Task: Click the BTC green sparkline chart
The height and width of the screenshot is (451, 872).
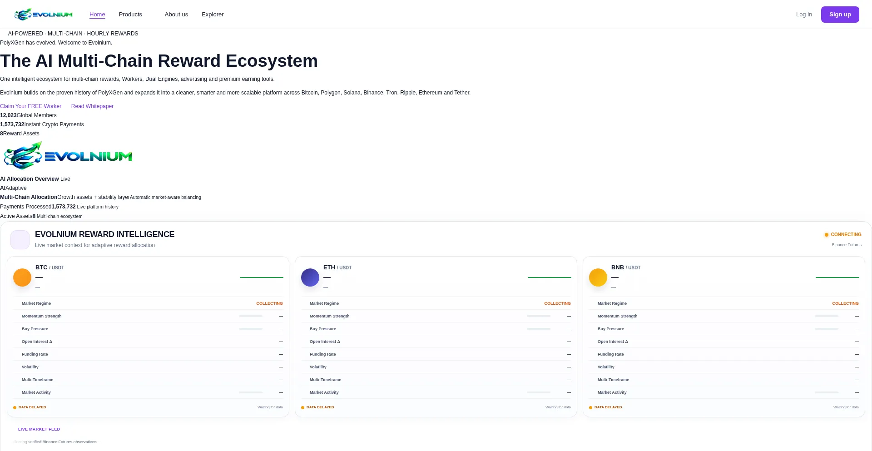Action: [262, 278]
